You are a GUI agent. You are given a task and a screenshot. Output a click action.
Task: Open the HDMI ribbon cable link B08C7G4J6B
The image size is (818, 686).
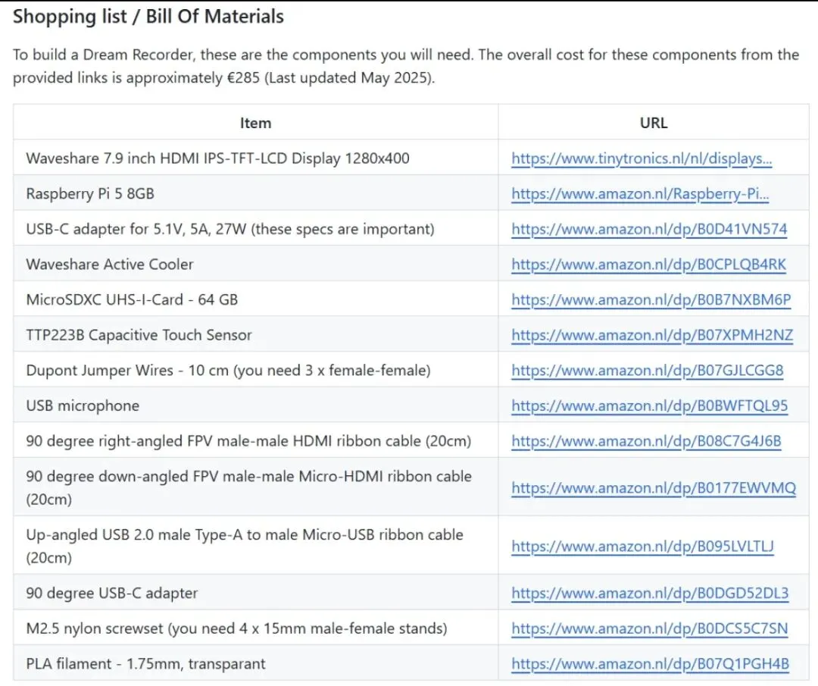(x=646, y=441)
